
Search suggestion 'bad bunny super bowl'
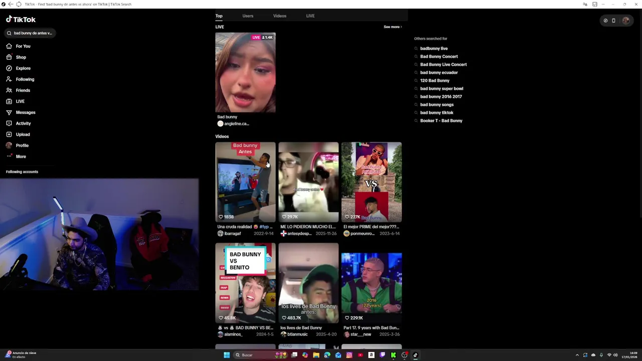[x=441, y=89]
